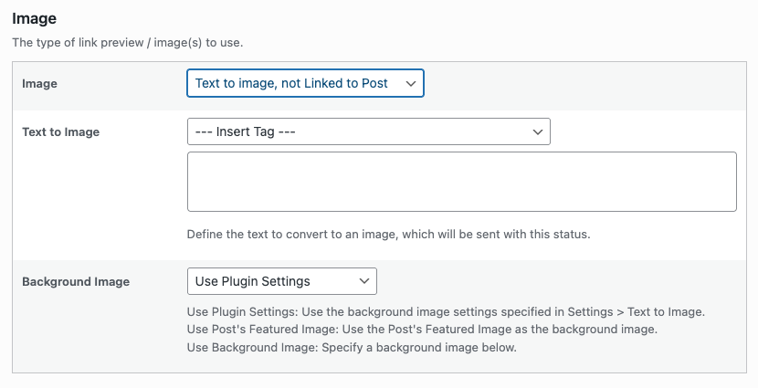Click 'Use Background Image:' help line

click(352, 348)
